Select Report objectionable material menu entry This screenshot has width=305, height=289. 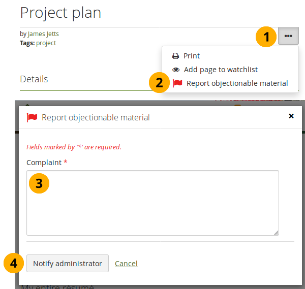click(237, 83)
